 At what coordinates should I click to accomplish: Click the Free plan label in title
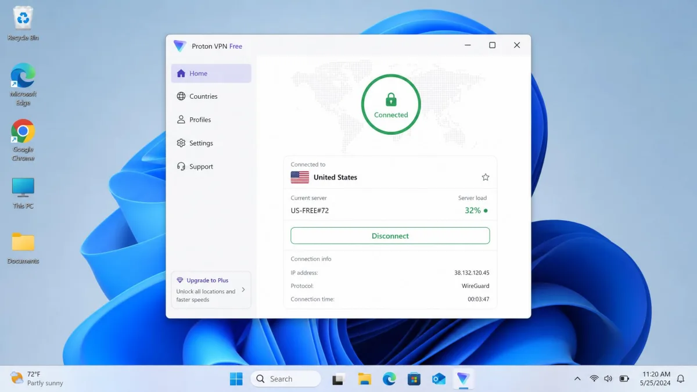(x=236, y=46)
